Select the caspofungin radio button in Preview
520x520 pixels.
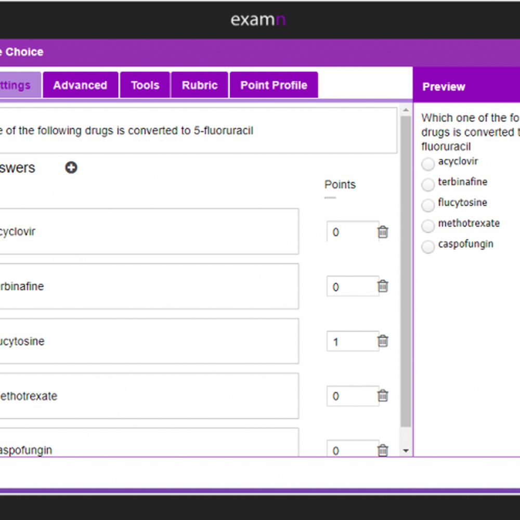pyautogui.click(x=428, y=246)
